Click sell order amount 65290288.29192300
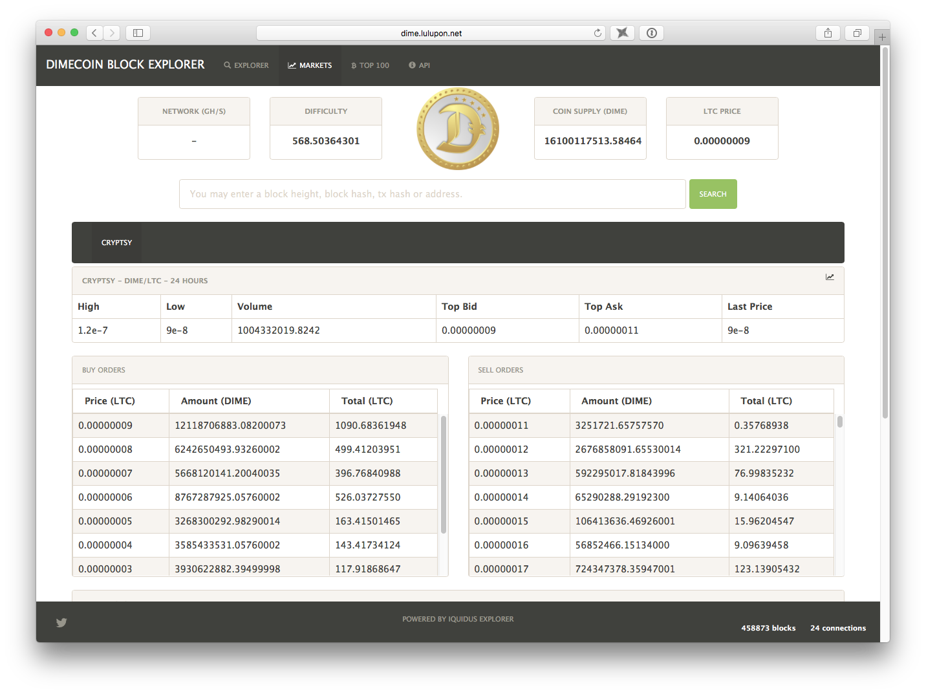The width and height of the screenshot is (926, 694). [623, 497]
